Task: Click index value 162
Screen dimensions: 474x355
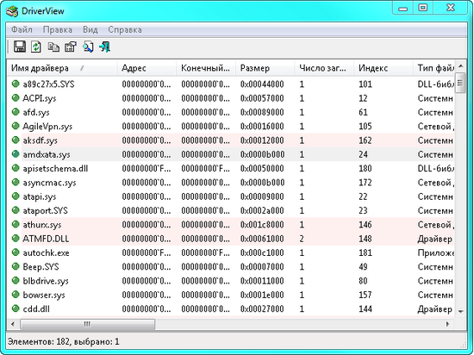Action: (365, 140)
